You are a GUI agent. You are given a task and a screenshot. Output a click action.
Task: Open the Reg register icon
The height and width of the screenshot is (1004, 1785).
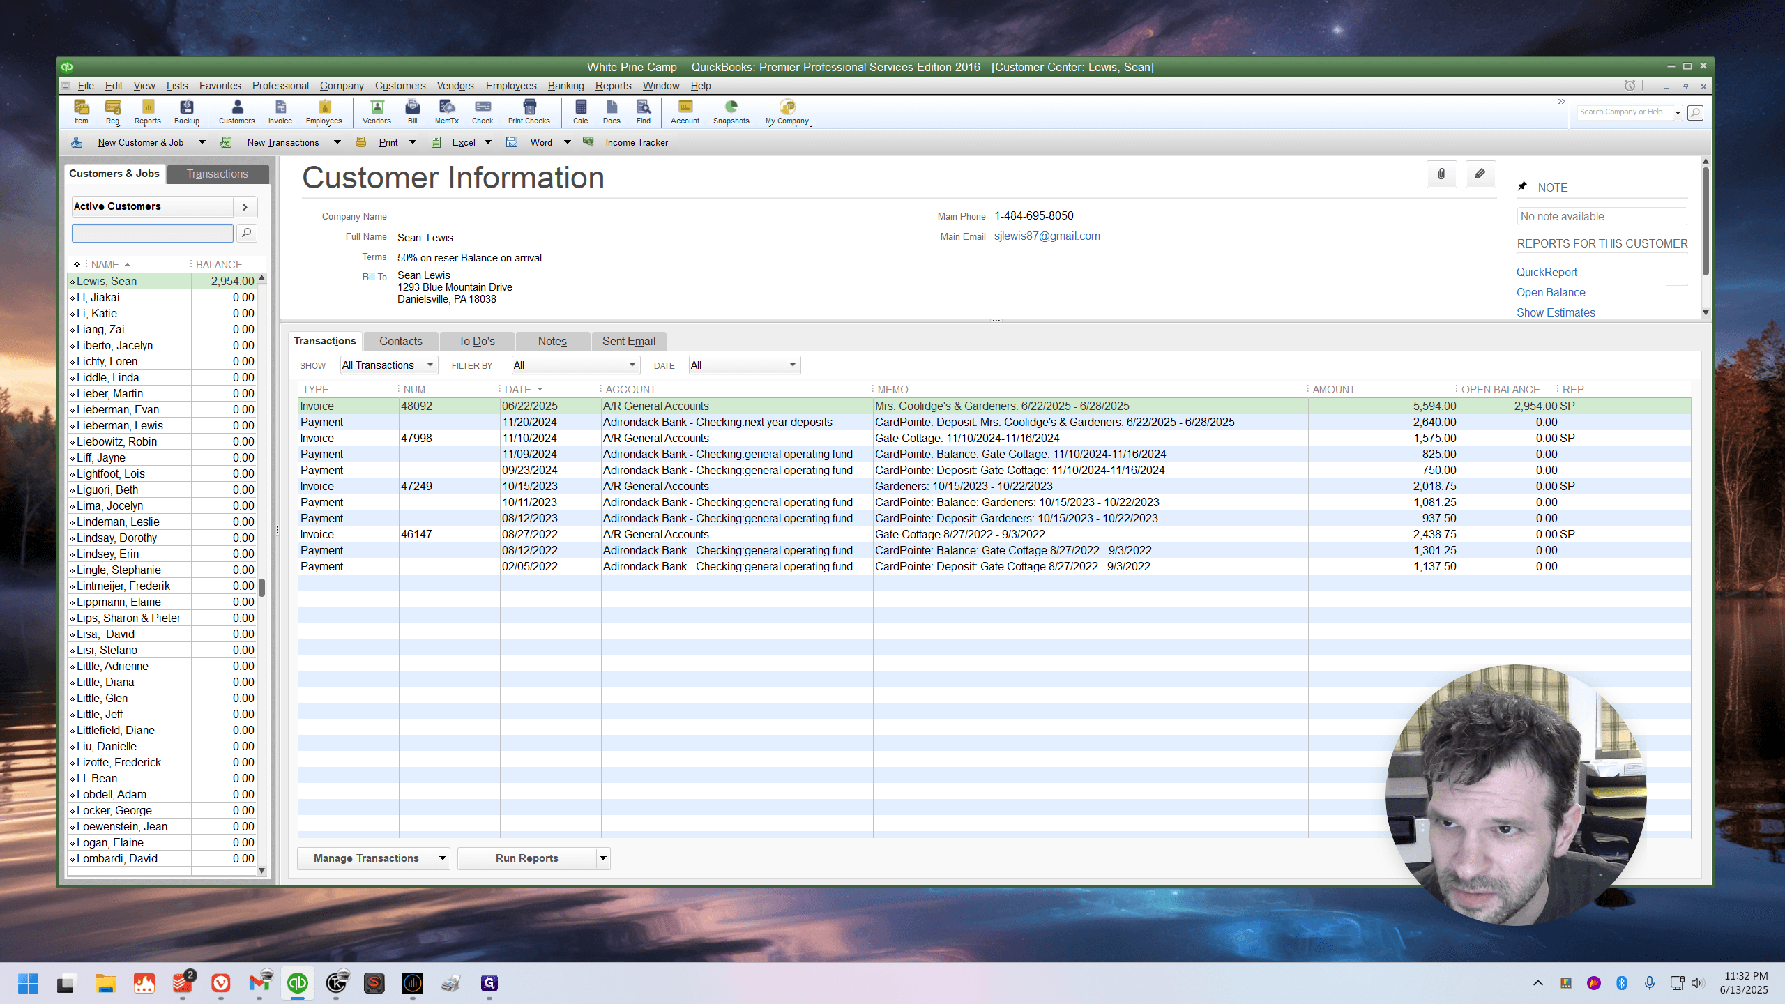(113, 112)
